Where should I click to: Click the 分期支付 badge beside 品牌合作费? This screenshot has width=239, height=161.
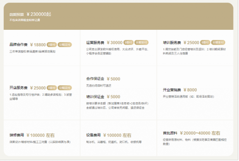tap(65, 44)
